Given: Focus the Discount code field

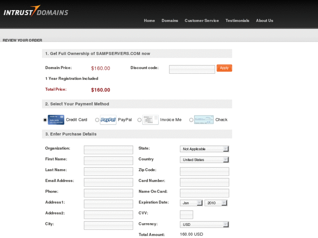Looking at the screenshot, I should tap(192, 69).
